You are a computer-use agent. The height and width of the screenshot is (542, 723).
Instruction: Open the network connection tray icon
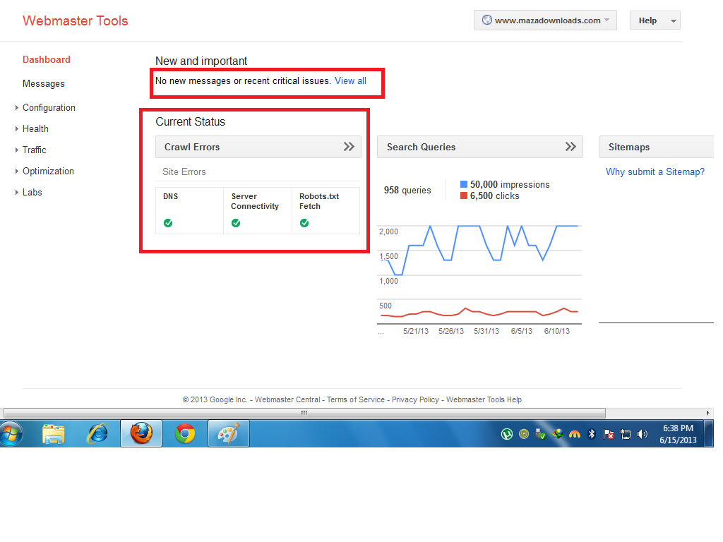pos(626,434)
